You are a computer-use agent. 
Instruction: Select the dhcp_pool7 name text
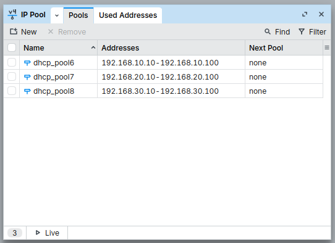54,77
